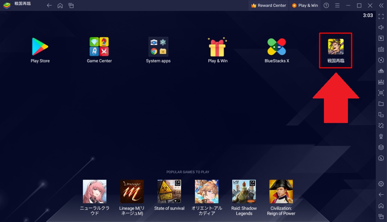Open the Play Store app
Viewport: 387px width, 222px height.
[40, 47]
